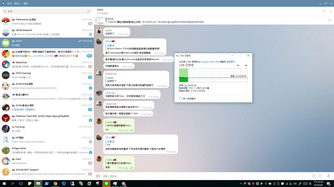Screen dimensions: 334x187
Task: Click the Pokemon Team Red avatar
Action: click(x=6, y=118)
